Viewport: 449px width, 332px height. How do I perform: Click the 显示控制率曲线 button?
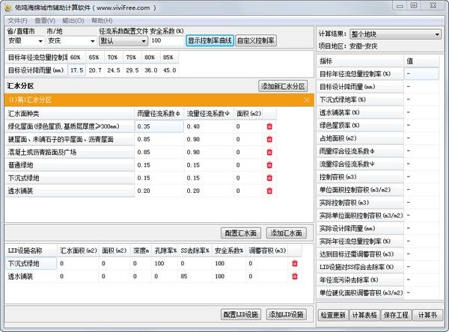(210, 40)
